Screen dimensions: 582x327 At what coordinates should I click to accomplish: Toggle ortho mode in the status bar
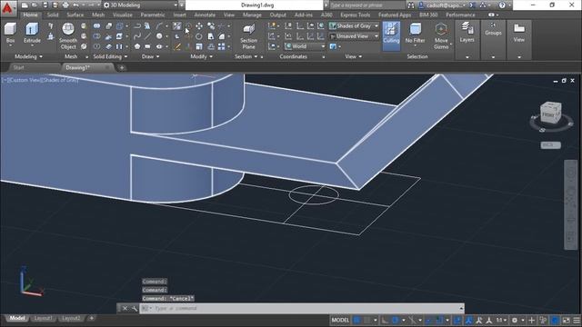tap(385, 320)
